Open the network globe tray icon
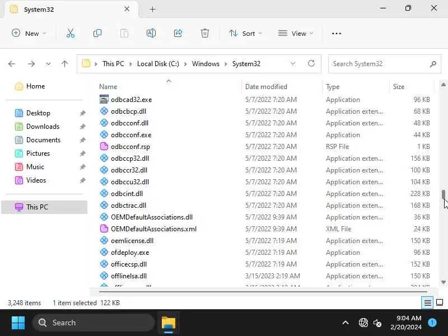Screen dimensions: 448x336 (x=363, y=323)
